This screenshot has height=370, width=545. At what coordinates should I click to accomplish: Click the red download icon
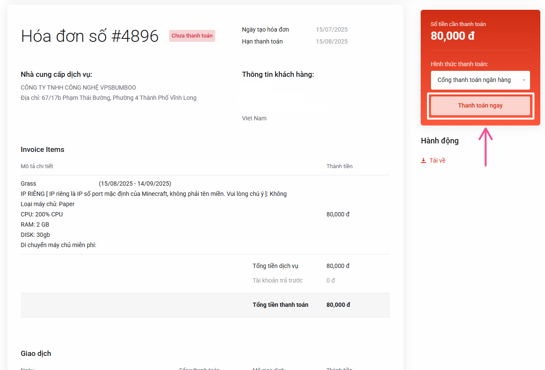(x=423, y=160)
